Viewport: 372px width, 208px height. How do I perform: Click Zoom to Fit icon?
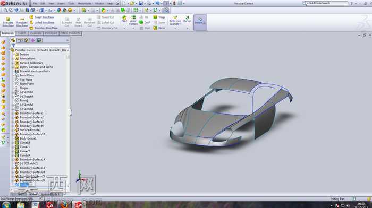6,11
